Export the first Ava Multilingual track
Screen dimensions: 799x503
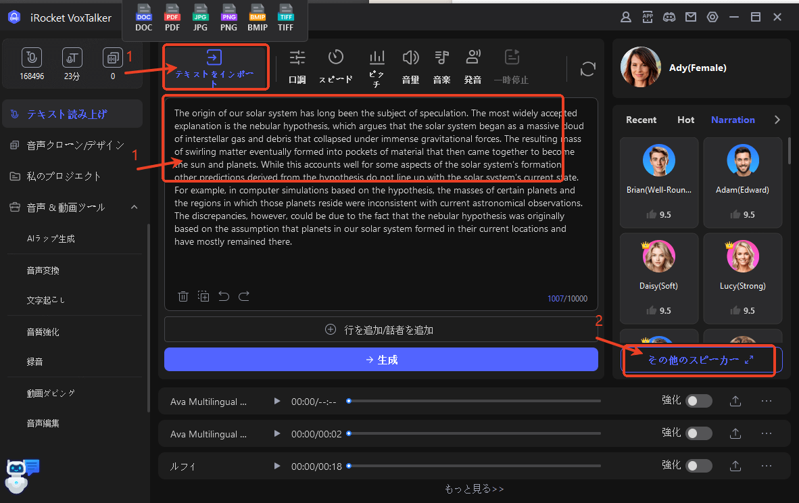735,401
